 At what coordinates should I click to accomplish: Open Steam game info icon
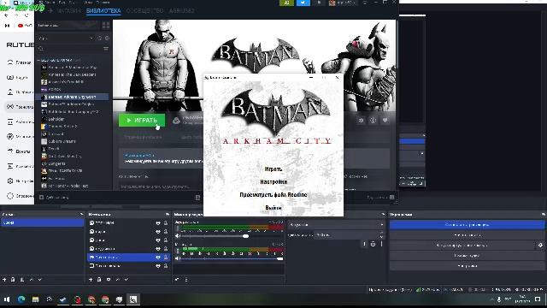point(373,121)
